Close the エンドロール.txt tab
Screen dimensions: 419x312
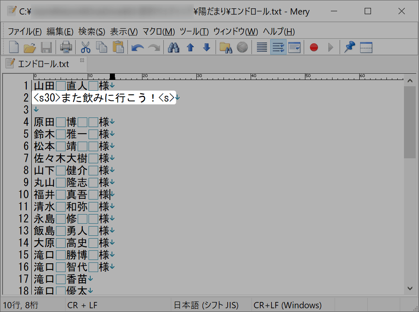pyautogui.click(x=82, y=61)
